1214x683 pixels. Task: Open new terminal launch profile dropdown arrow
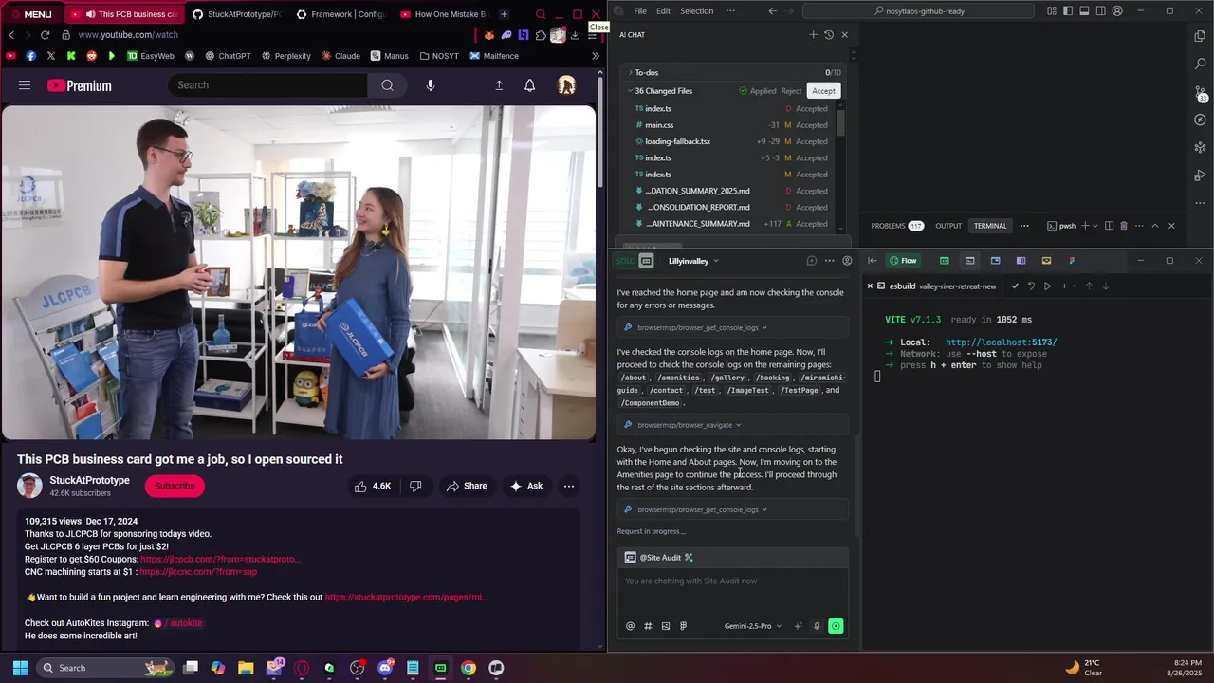1095,226
